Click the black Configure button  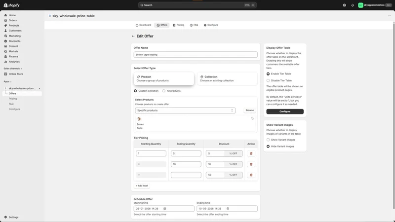tap(285, 111)
